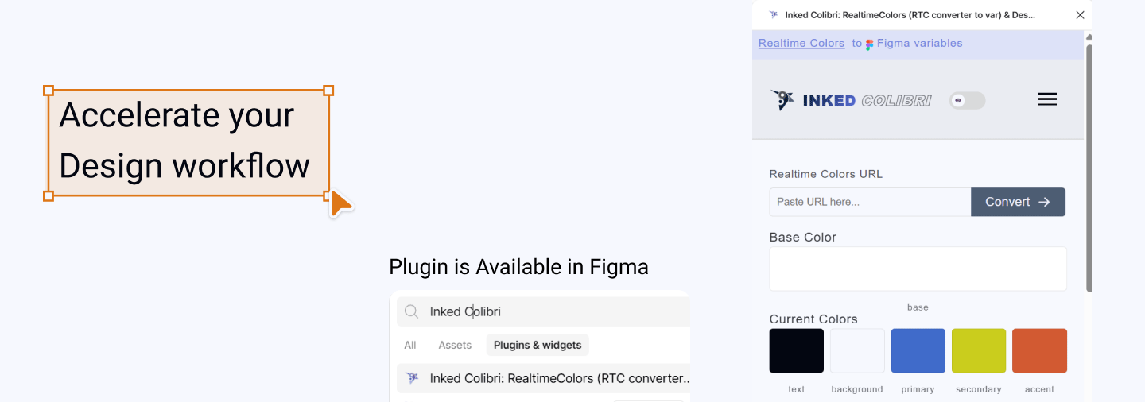Switch to the All tab

pos(410,345)
